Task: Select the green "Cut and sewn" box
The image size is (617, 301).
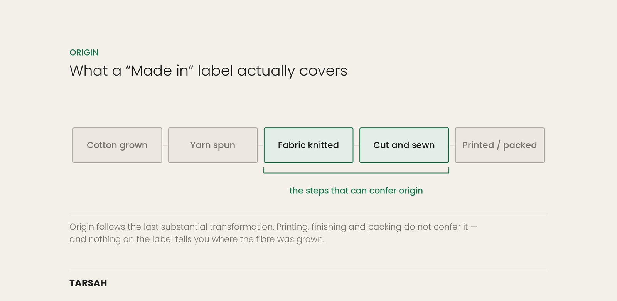Action: (404, 145)
